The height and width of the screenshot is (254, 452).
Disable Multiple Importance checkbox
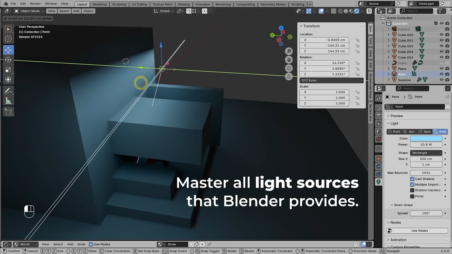[x=412, y=185]
